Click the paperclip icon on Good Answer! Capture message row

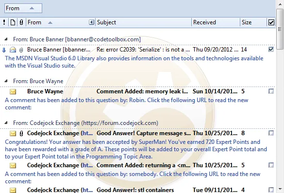click(21, 134)
